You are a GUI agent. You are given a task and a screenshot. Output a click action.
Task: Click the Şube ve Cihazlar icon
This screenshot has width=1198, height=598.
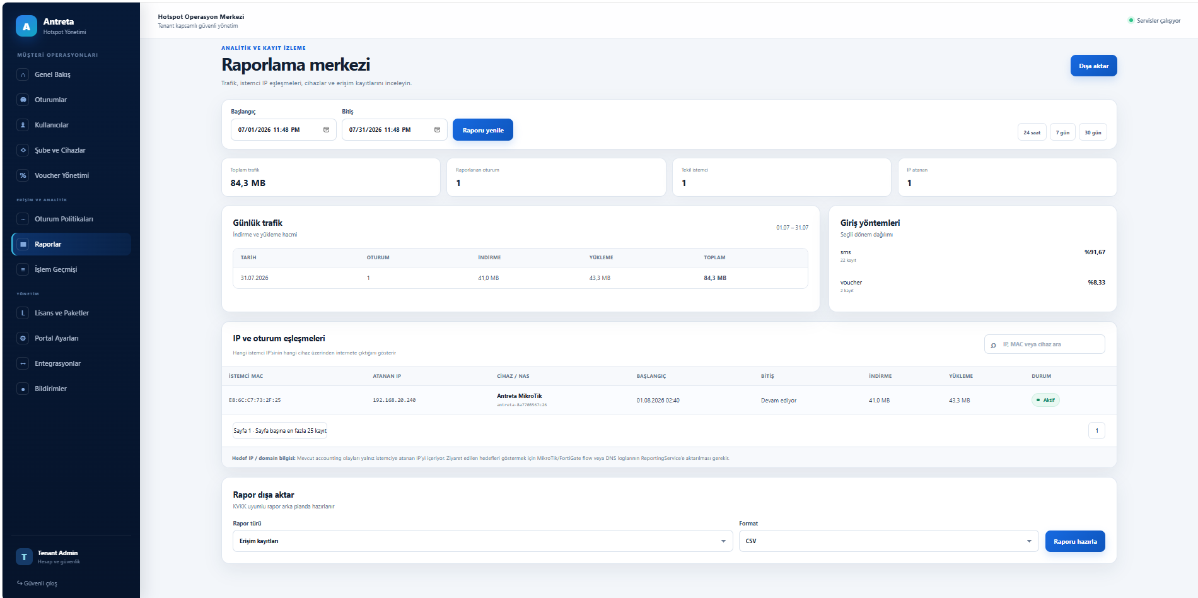click(23, 150)
